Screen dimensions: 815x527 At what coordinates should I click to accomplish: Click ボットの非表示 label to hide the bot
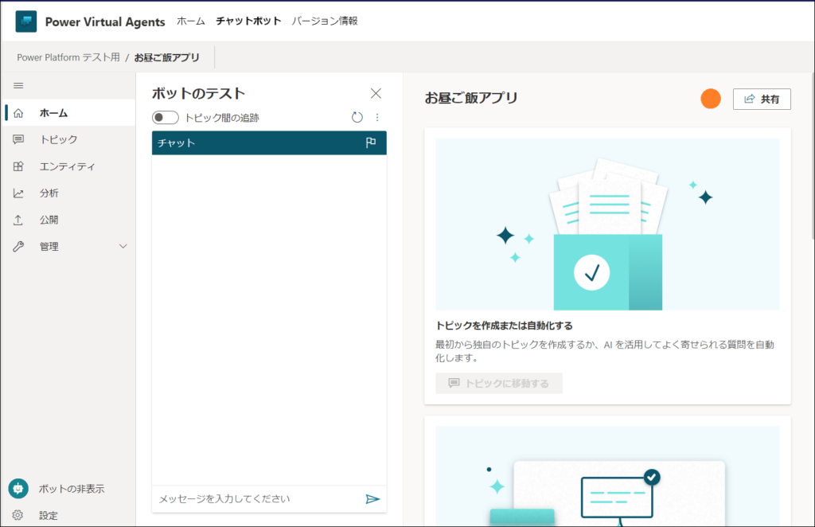(72, 489)
